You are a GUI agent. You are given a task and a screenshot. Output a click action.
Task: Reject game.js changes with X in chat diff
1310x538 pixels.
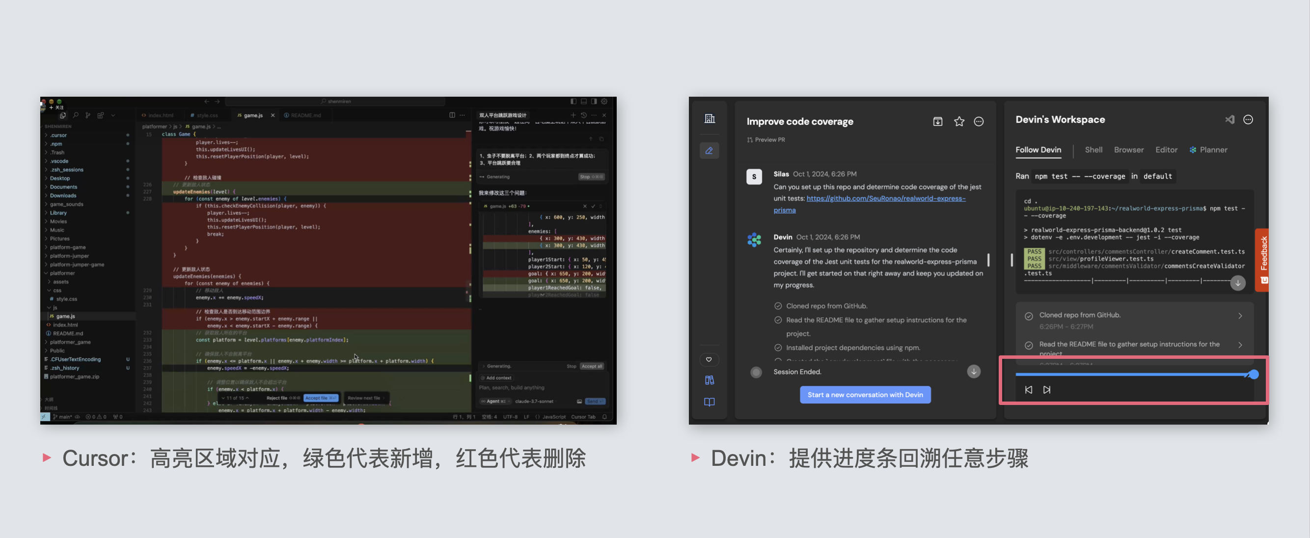coord(585,206)
